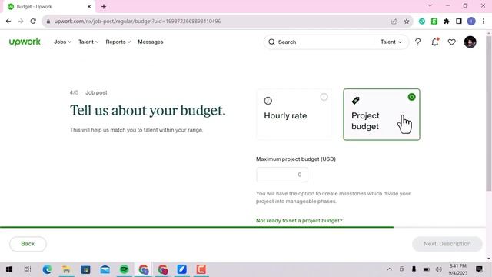Open the Windows Start menu
492x277 pixels.
point(9,269)
